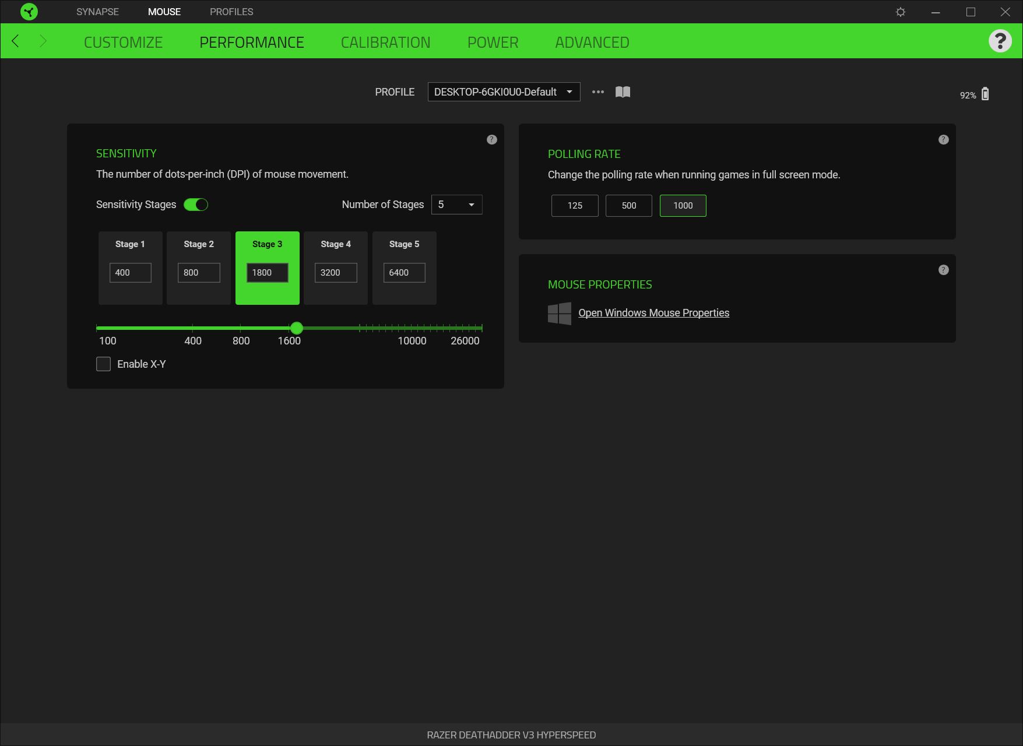
Task: Edit Stage 3 DPI field 1800
Action: pos(268,273)
